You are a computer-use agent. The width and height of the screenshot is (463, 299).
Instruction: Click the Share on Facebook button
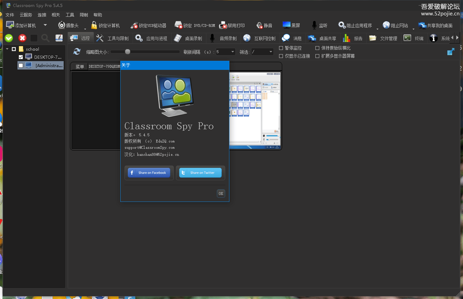tap(149, 173)
